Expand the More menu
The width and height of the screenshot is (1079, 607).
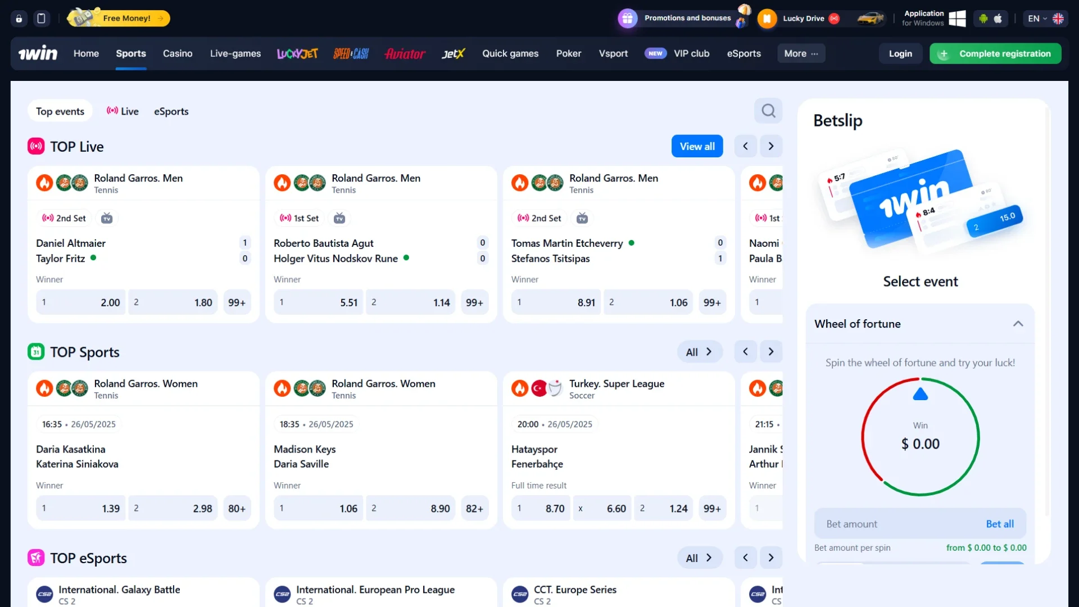801,53
